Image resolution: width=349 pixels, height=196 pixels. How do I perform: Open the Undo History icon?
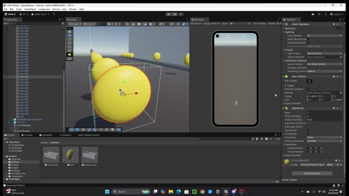319,14
